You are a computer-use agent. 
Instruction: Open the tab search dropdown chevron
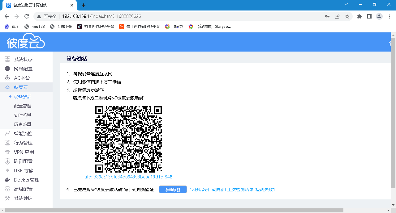pyautogui.click(x=346, y=4)
